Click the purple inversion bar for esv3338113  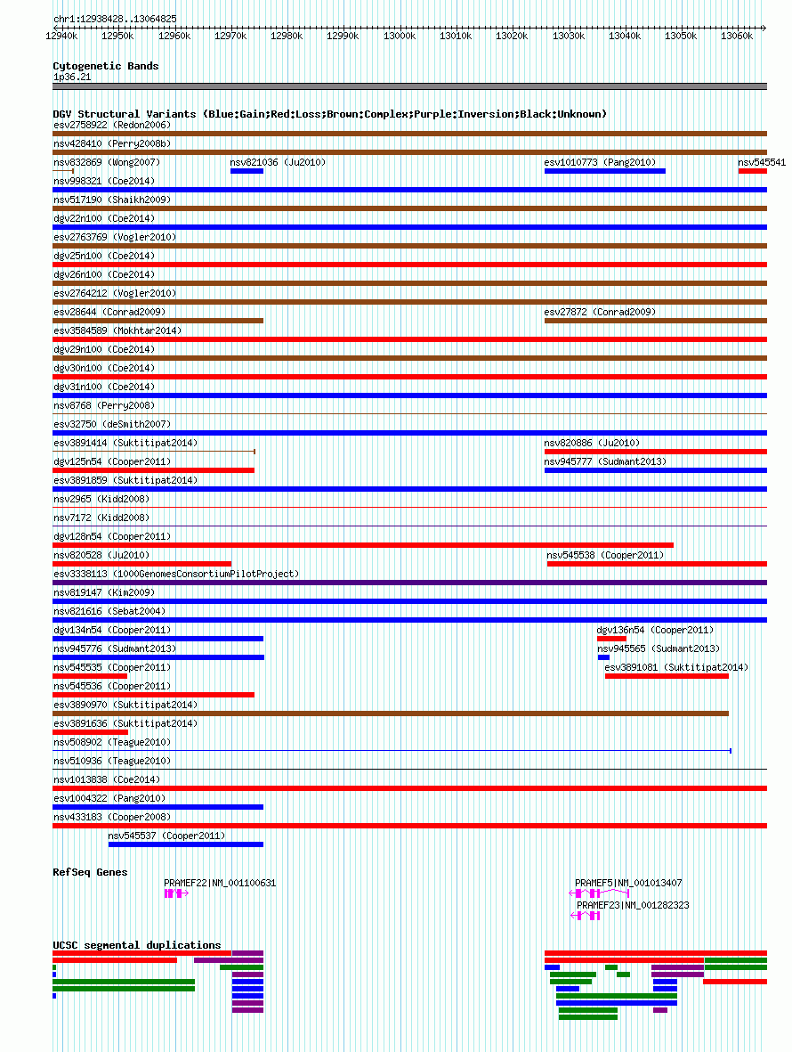coord(409,583)
